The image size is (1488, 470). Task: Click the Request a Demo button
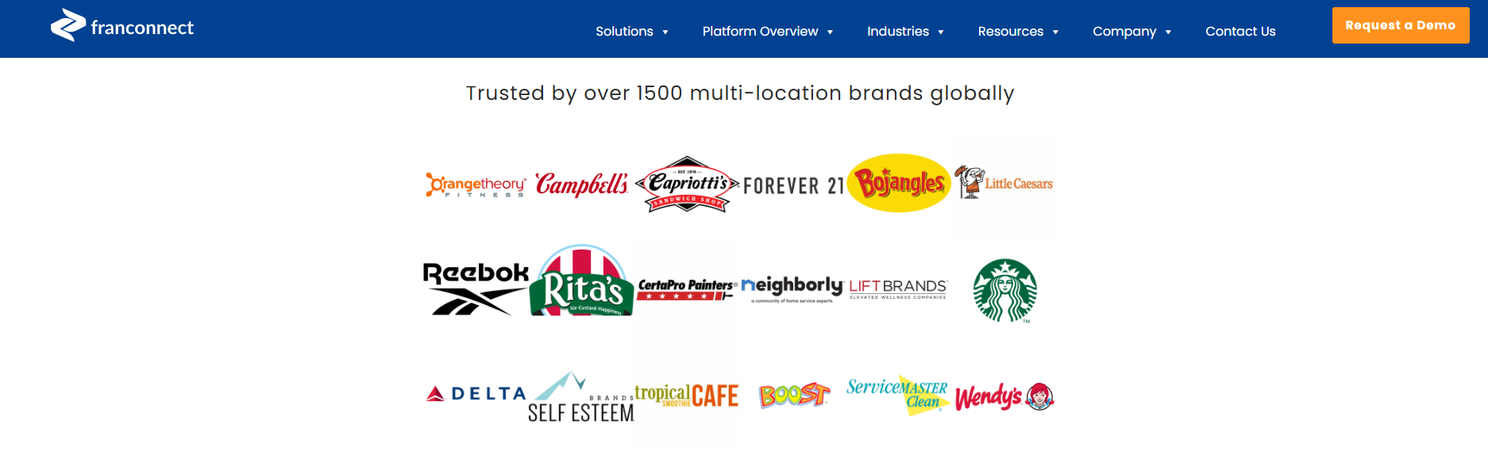[1401, 25]
